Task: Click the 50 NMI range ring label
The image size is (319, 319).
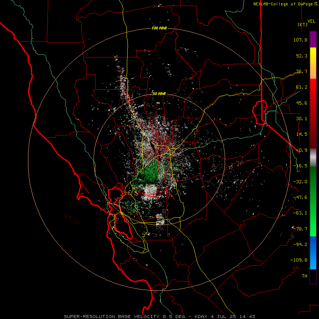Action: [x=159, y=94]
